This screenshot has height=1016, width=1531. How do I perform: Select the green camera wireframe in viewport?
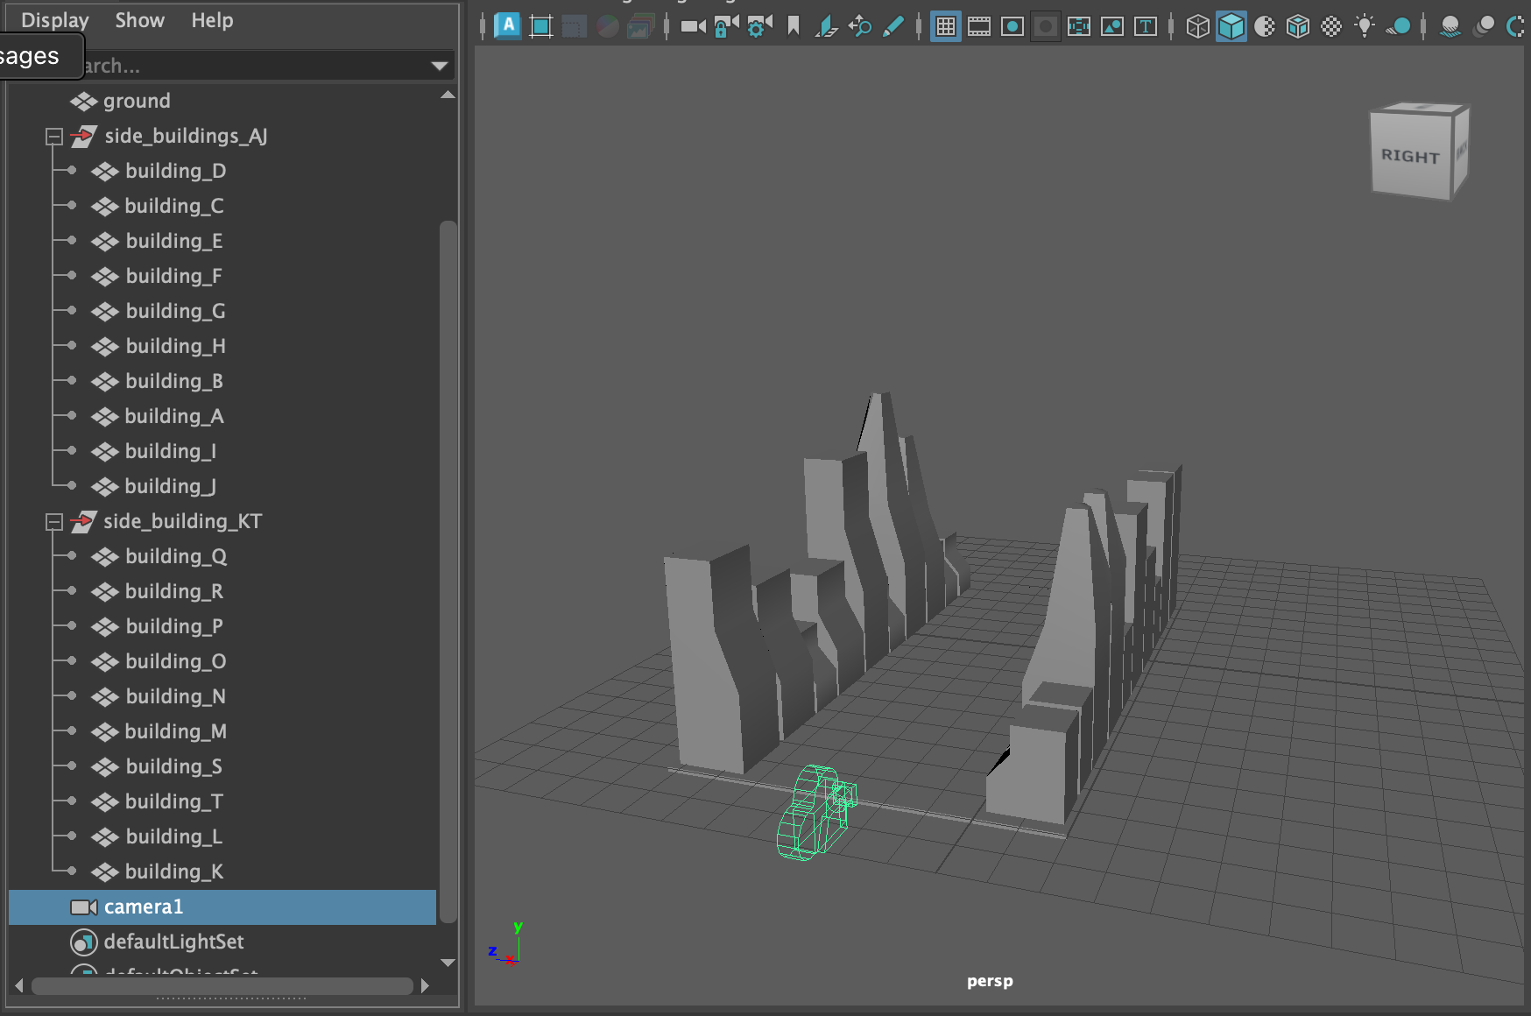point(815,812)
